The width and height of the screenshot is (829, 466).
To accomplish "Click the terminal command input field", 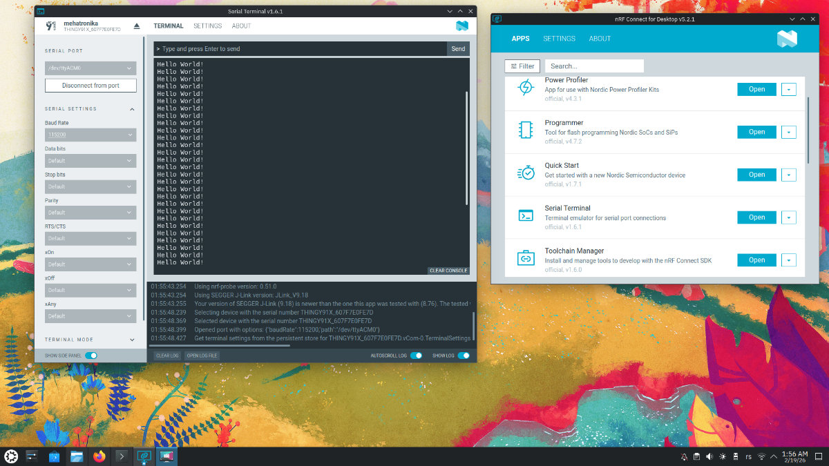I will [x=300, y=49].
